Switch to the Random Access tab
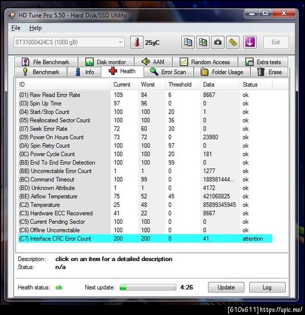 [205, 62]
